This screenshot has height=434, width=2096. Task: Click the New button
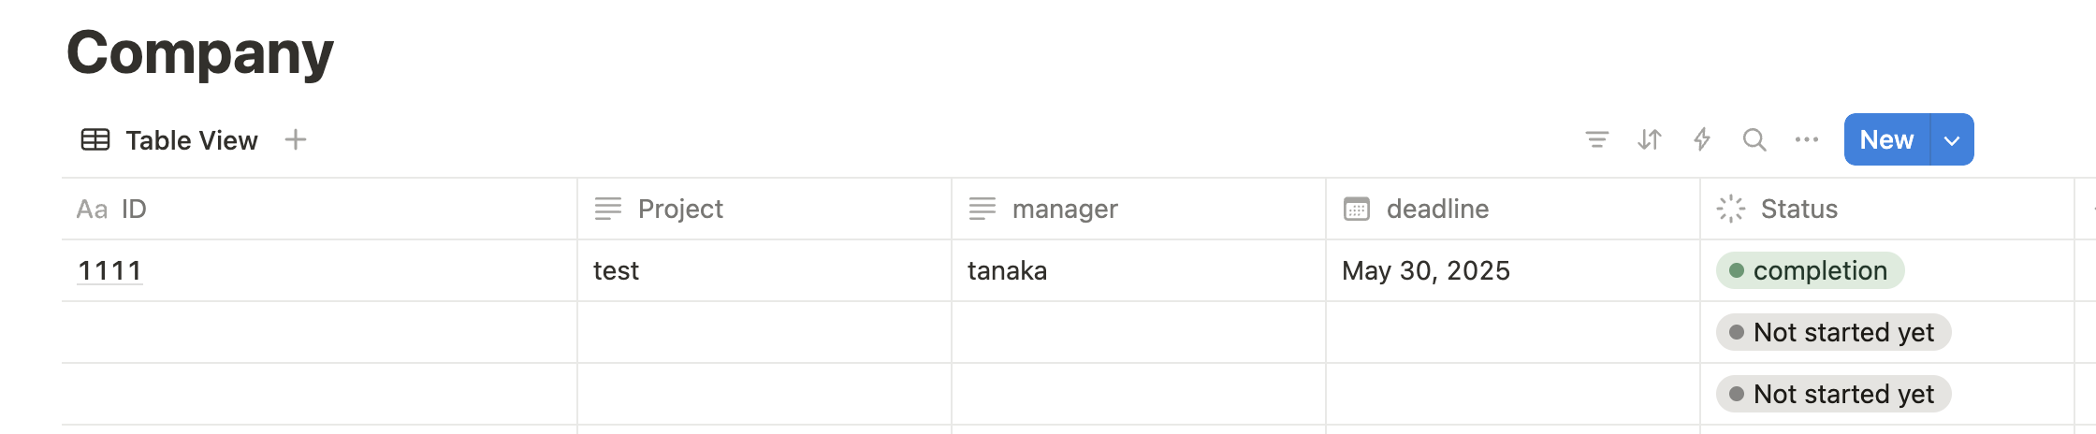click(1886, 140)
